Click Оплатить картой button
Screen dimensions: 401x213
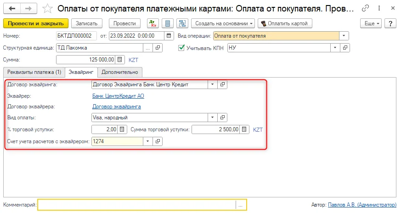click(x=285, y=23)
